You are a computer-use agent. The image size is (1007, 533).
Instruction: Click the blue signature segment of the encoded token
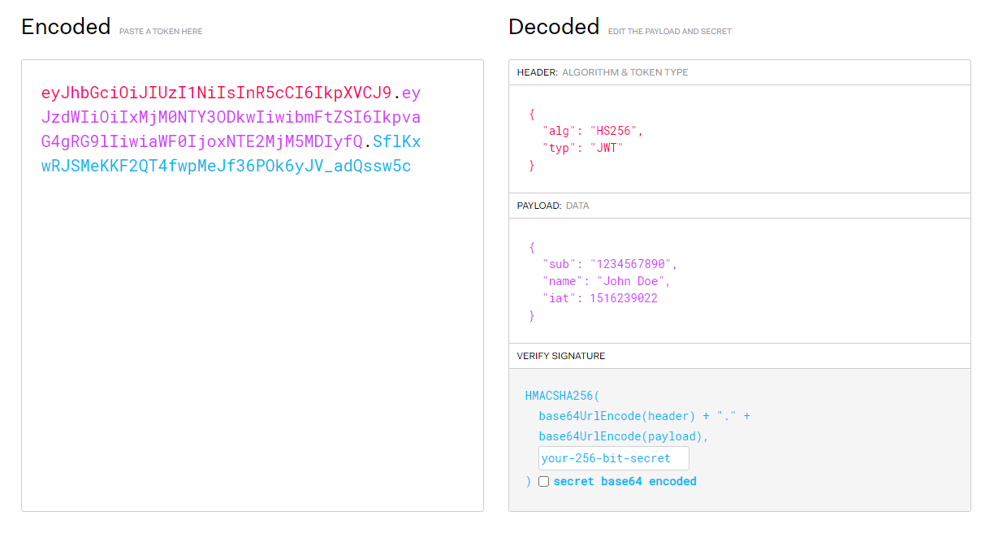pyautogui.click(x=231, y=154)
